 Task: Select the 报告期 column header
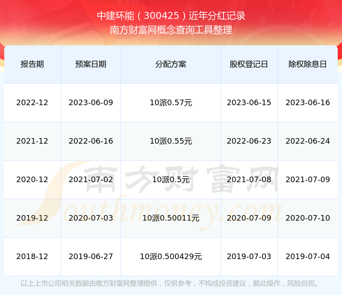pos(32,64)
